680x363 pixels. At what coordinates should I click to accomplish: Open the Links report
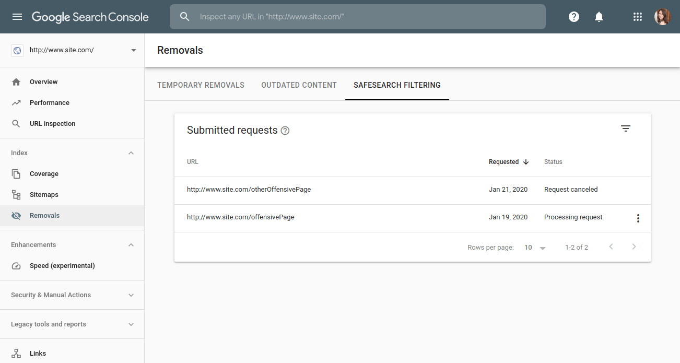click(37, 353)
